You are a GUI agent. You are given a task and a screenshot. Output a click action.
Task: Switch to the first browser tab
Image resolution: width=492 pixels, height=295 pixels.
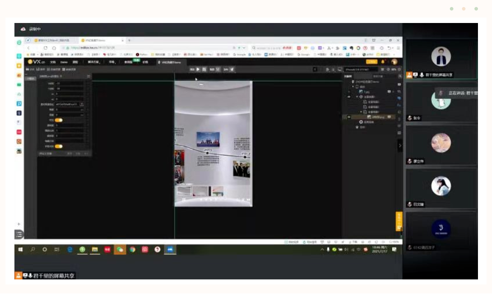click(x=52, y=40)
